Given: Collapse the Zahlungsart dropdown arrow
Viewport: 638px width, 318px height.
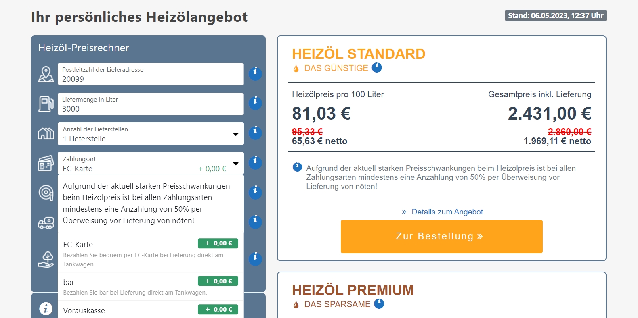Looking at the screenshot, I should point(236,164).
